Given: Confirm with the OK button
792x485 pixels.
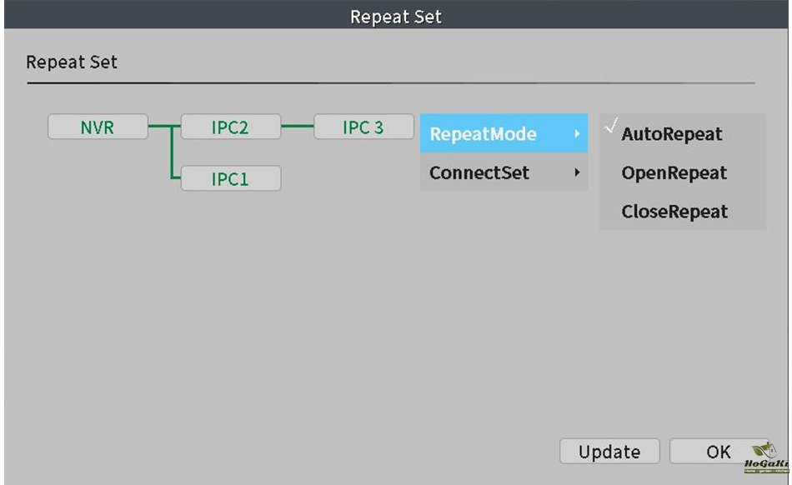Looking at the screenshot, I should [718, 452].
